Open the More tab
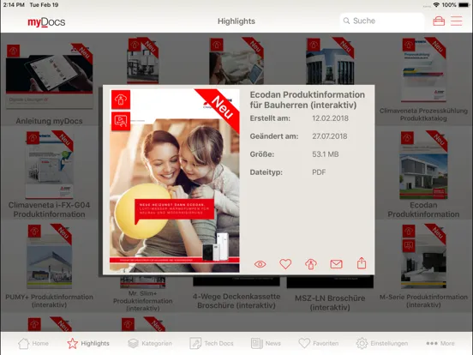This screenshot has height=355, width=473. point(440,343)
